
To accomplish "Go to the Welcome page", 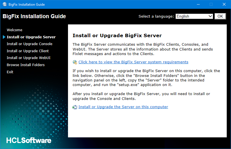I will click(x=15, y=30).
